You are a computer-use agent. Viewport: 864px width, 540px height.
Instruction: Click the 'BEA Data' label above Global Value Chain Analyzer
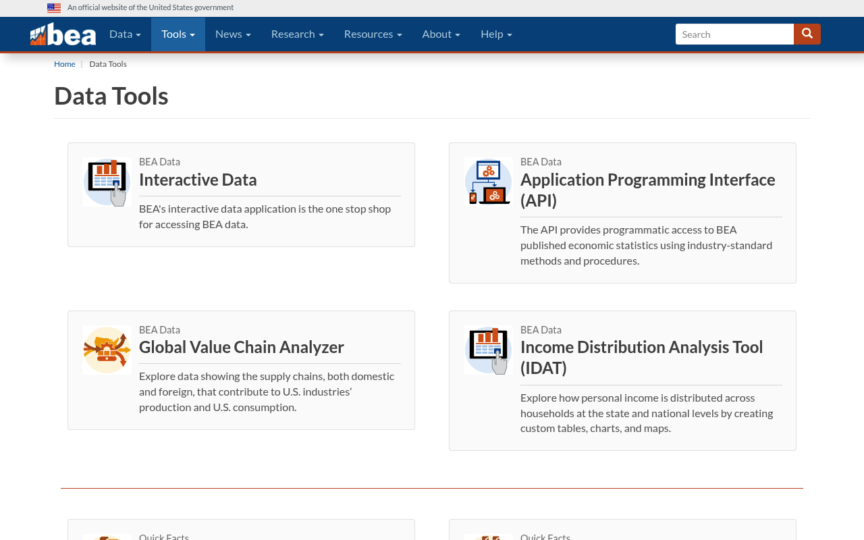point(159,330)
